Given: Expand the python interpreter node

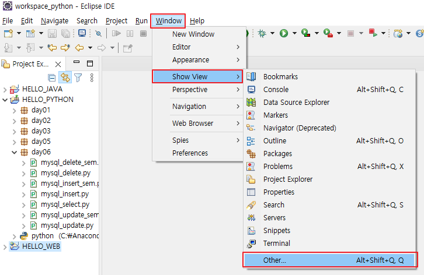Looking at the screenshot, I should [x=15, y=237].
